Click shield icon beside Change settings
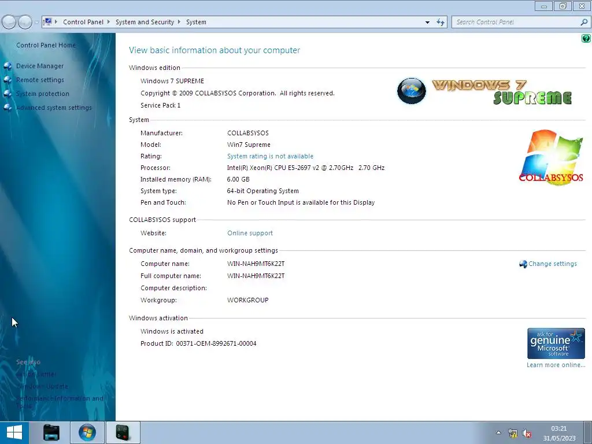592x444 pixels. coord(523,264)
